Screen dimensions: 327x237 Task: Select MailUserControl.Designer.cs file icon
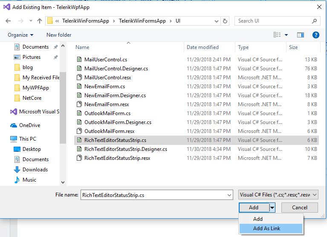(79, 69)
